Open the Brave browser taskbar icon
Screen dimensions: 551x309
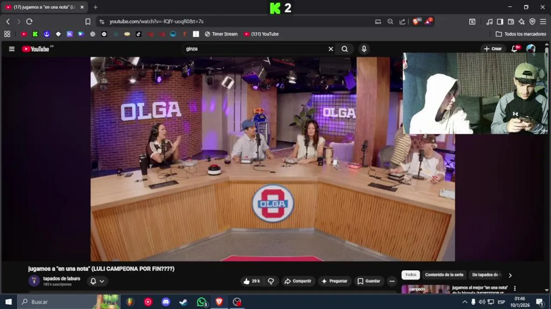point(219,302)
